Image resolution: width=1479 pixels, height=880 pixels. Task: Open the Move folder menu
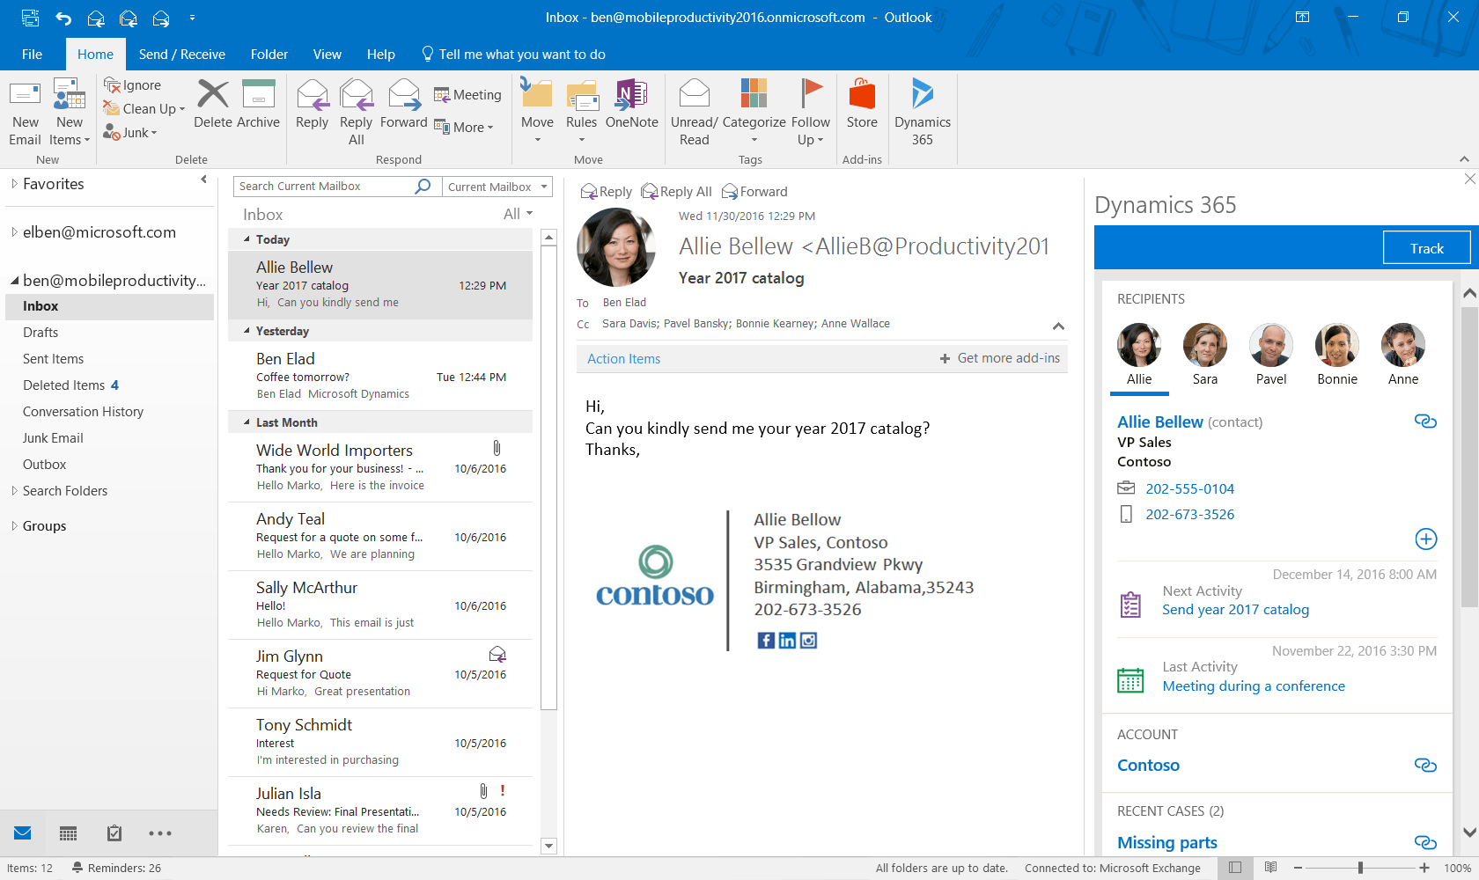tap(537, 112)
